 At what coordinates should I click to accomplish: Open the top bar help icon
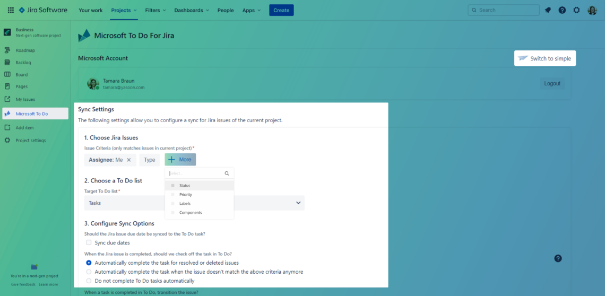(x=562, y=10)
